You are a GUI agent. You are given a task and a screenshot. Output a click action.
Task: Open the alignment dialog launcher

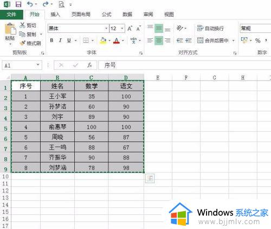(235, 53)
